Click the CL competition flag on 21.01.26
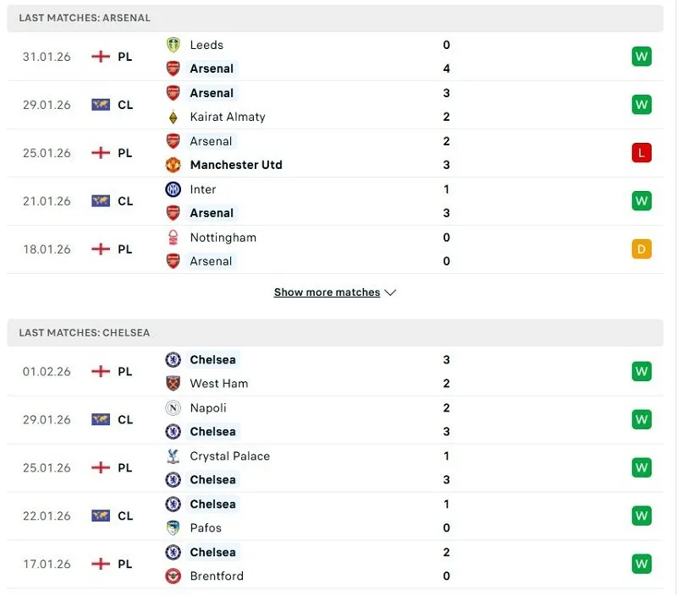677x595 pixels. coord(101,201)
